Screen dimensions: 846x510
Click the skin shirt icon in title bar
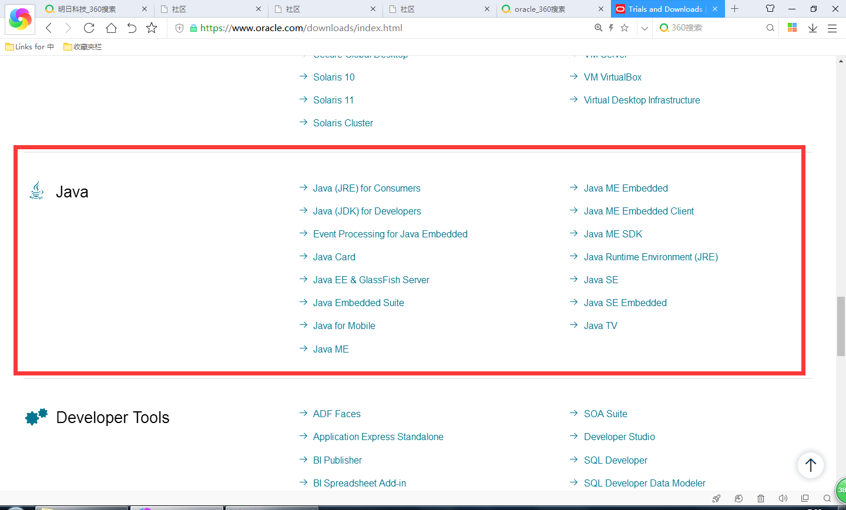(770, 9)
